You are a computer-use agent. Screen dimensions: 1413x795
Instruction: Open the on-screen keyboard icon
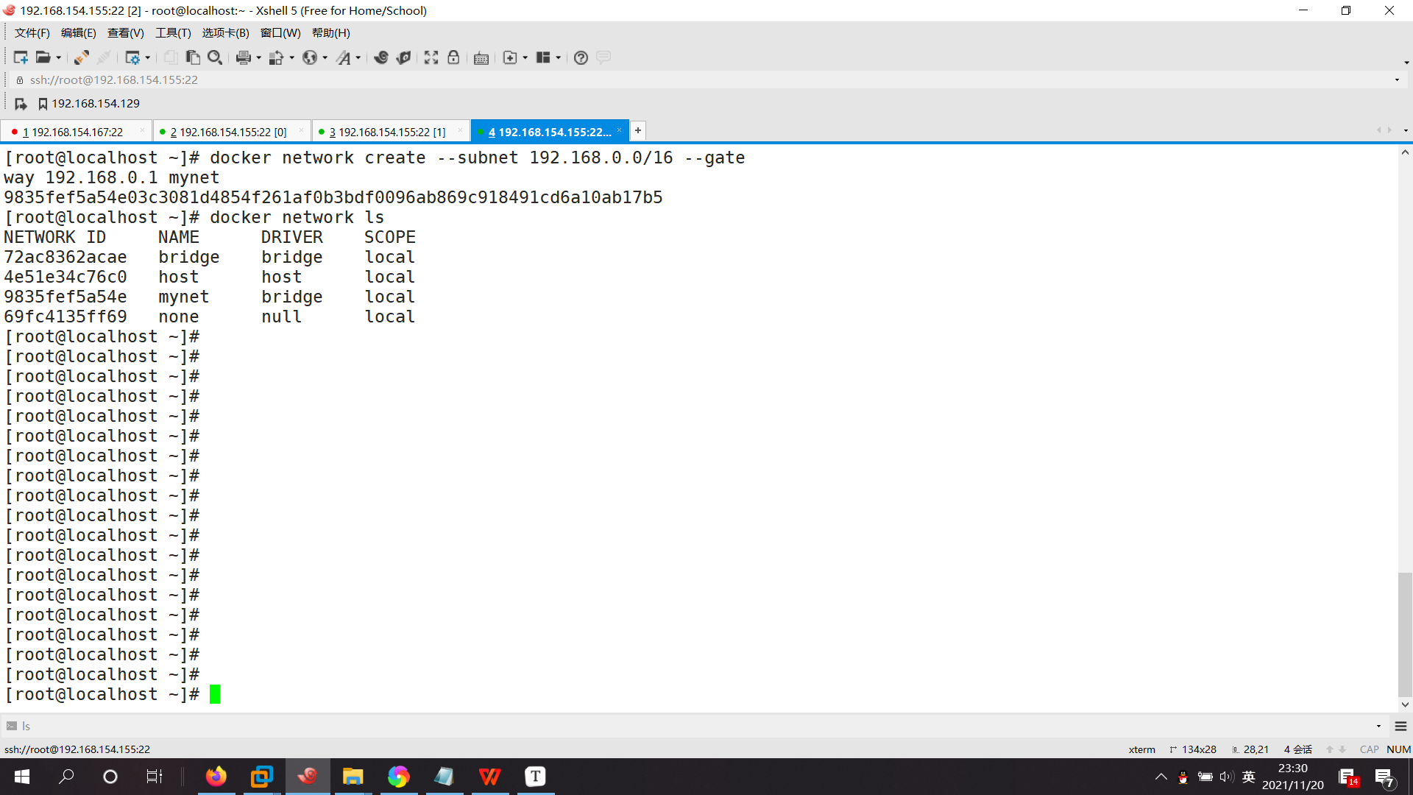click(x=481, y=58)
